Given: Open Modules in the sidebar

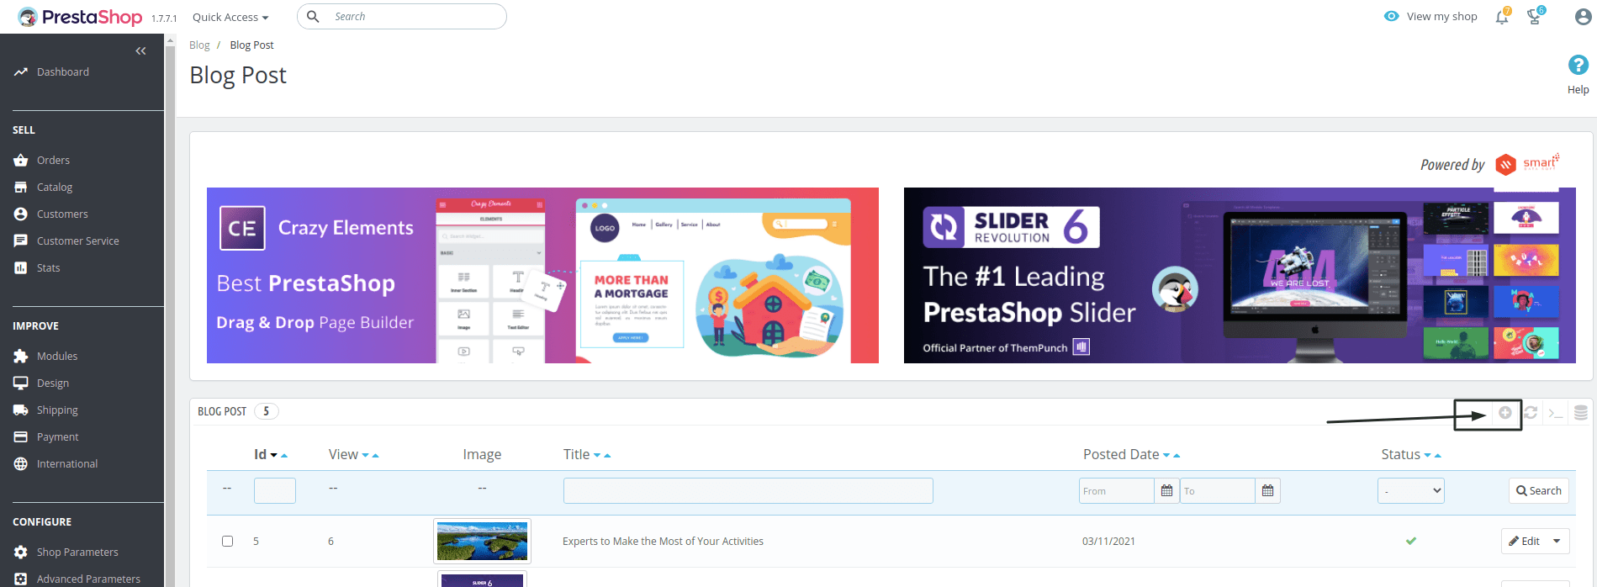Looking at the screenshot, I should click(57, 356).
